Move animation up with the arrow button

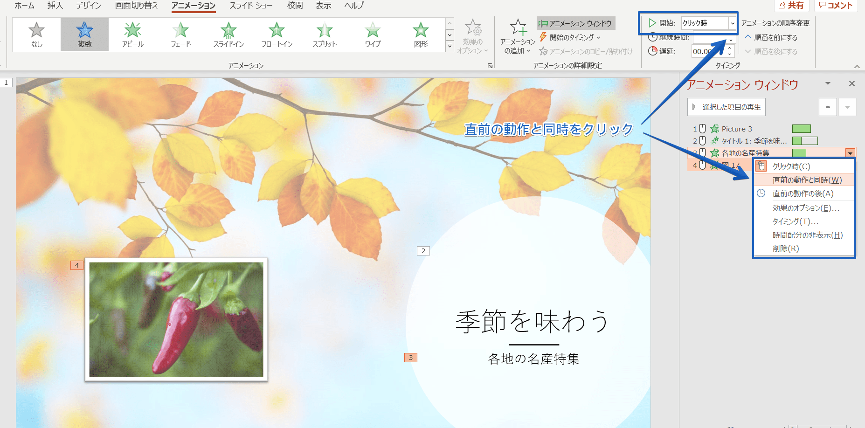[x=828, y=107]
